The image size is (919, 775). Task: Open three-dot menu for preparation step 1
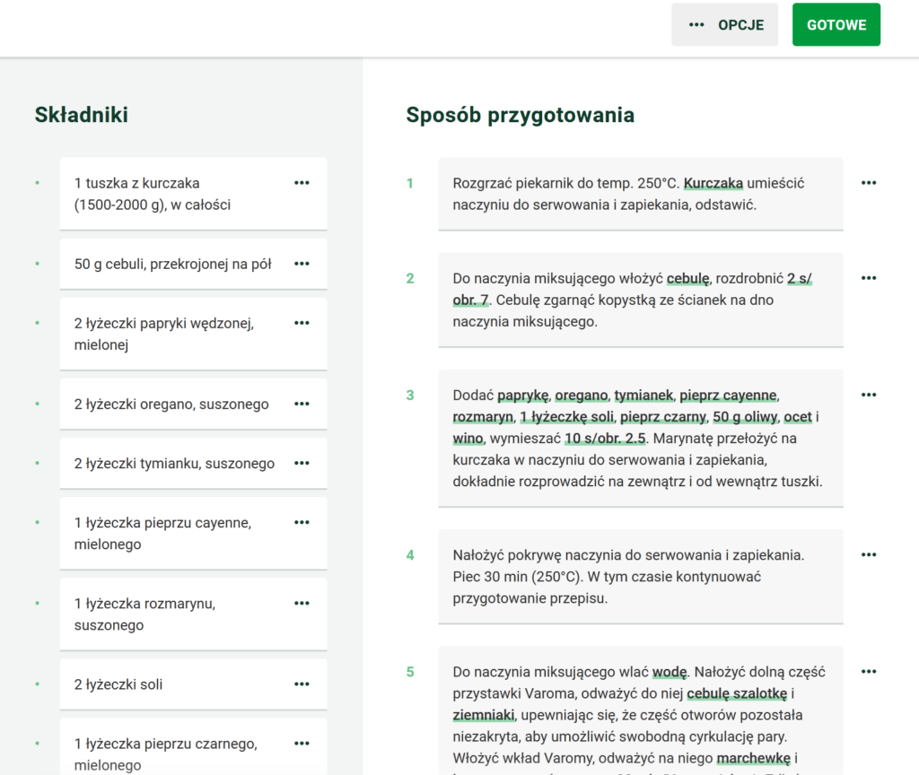pyautogui.click(x=868, y=183)
